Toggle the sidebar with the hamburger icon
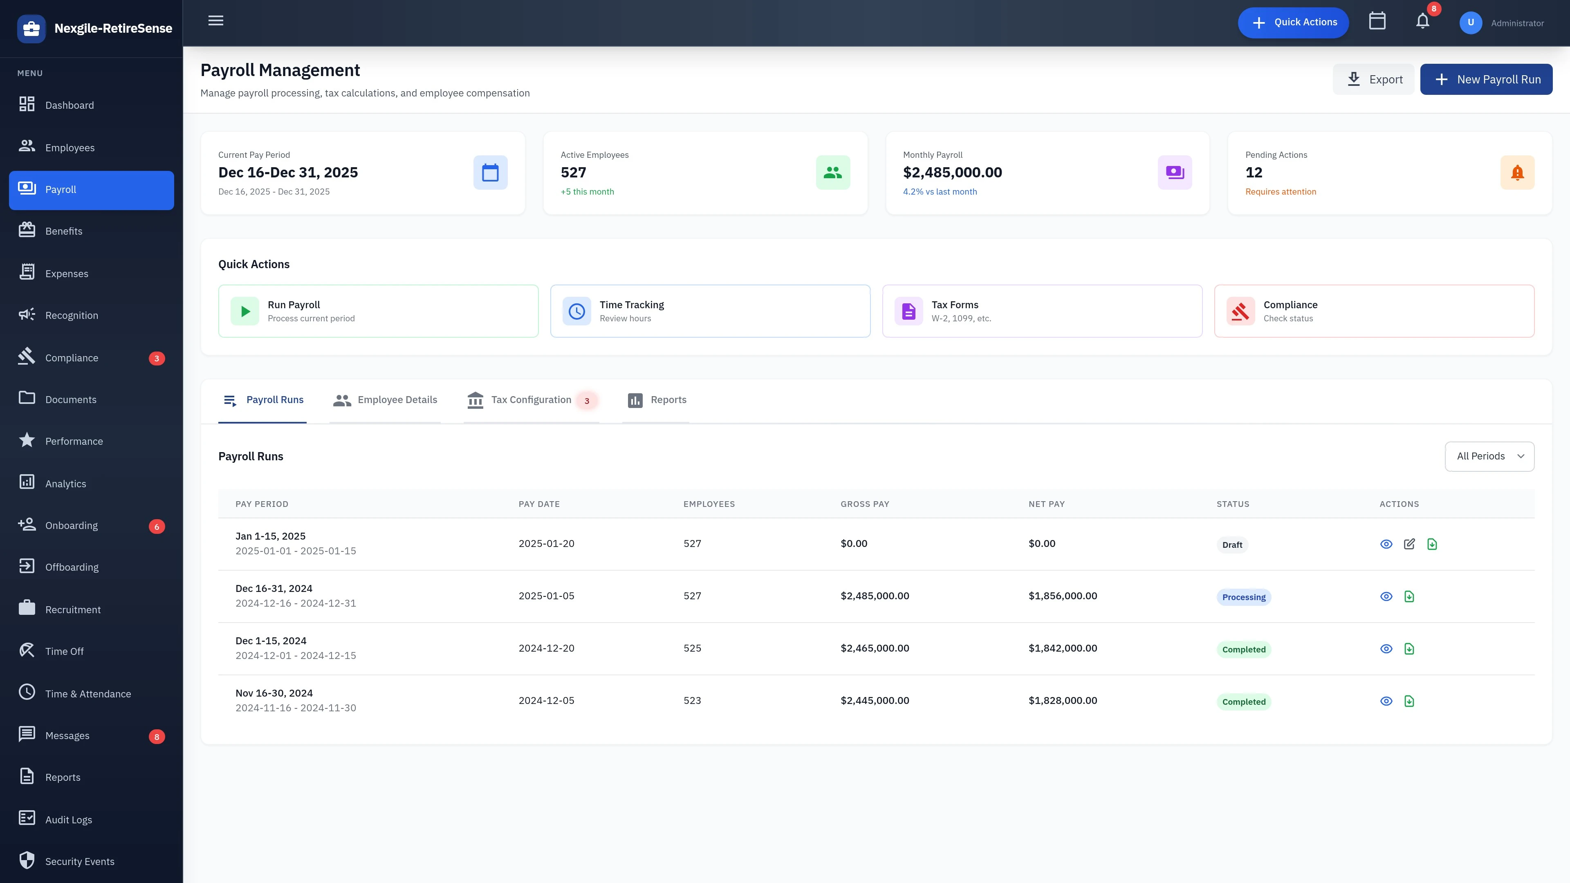 click(x=215, y=20)
